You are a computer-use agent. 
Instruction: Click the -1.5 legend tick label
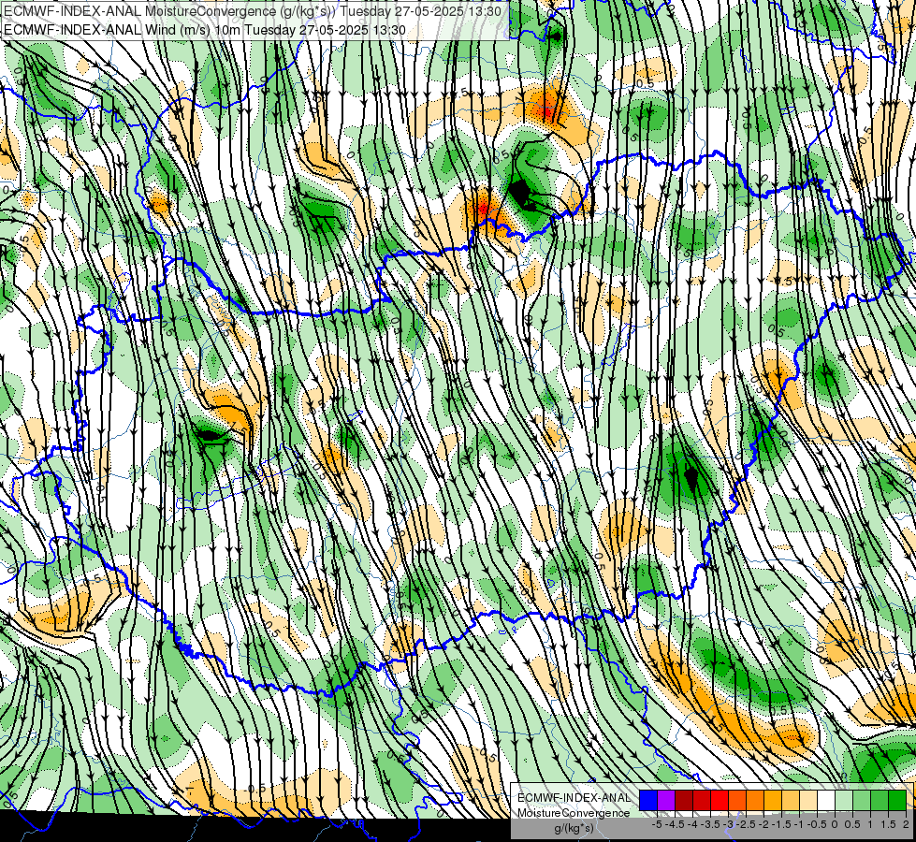[x=781, y=824]
